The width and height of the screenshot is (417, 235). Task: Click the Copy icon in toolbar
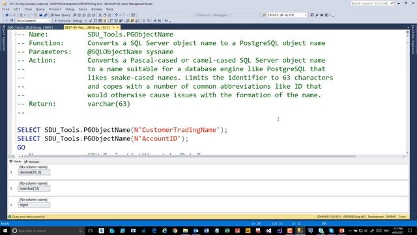(105, 15)
